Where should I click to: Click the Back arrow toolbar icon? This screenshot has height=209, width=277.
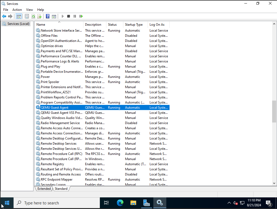tap(4, 16)
